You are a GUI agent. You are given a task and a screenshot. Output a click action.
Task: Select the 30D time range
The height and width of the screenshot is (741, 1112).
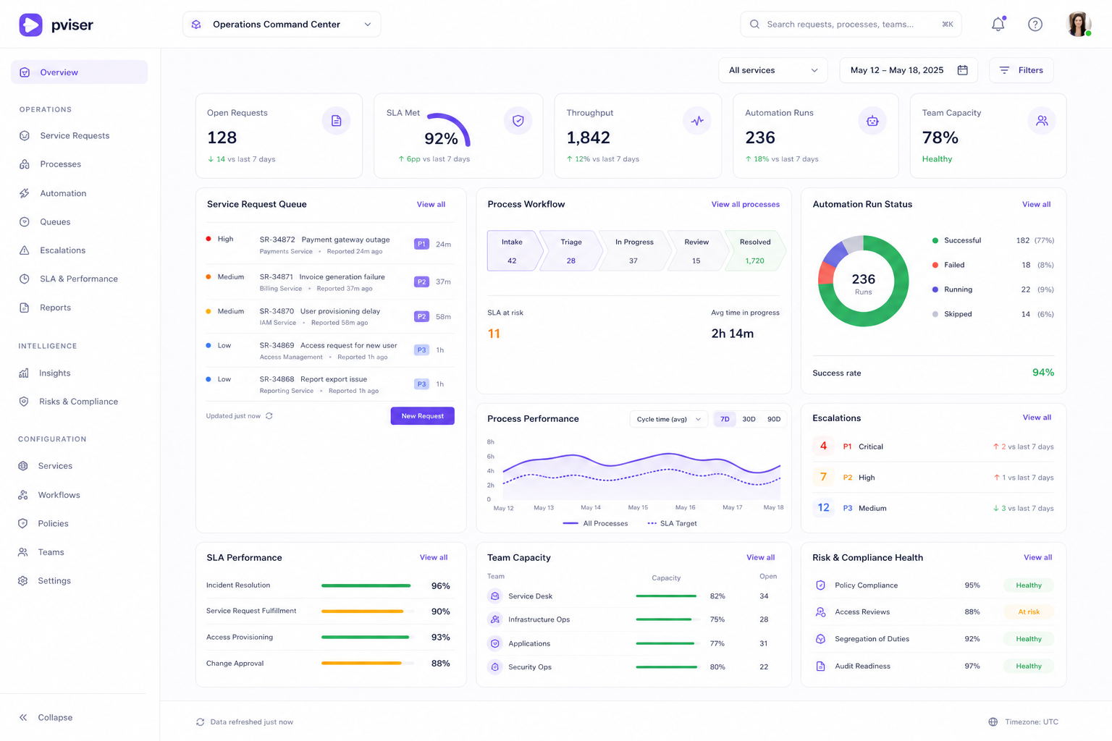click(x=749, y=419)
